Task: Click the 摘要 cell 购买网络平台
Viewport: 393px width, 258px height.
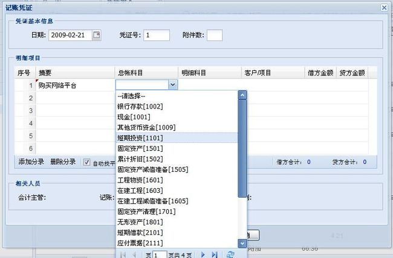Action: click(x=75, y=86)
